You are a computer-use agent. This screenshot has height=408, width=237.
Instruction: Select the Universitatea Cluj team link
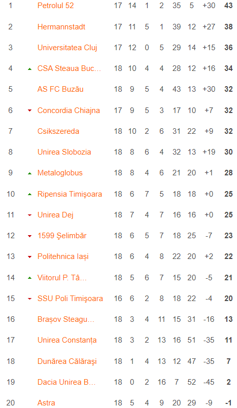[x=67, y=48]
